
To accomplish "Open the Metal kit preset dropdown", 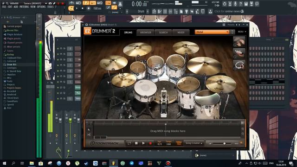I will point(213,32).
